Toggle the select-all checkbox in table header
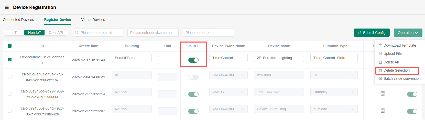 coord(10,46)
